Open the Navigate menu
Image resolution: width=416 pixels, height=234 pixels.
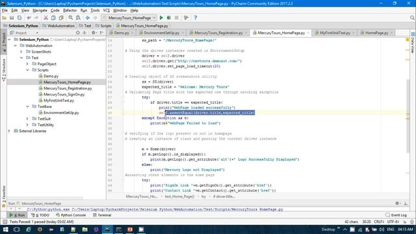tap(40, 10)
